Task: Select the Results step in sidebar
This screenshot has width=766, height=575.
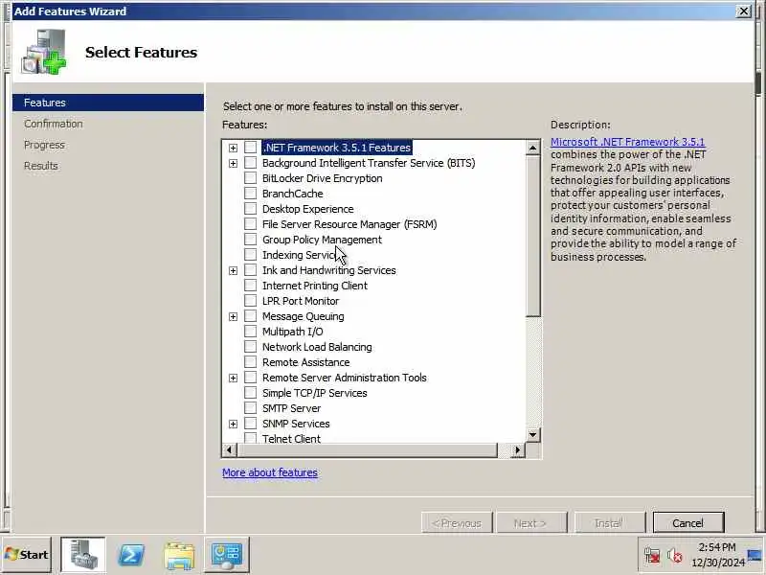Action: tap(41, 166)
